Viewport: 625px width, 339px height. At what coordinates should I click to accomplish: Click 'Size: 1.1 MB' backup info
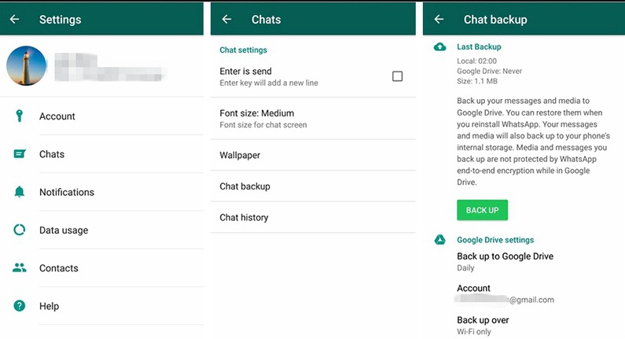pyautogui.click(x=477, y=81)
